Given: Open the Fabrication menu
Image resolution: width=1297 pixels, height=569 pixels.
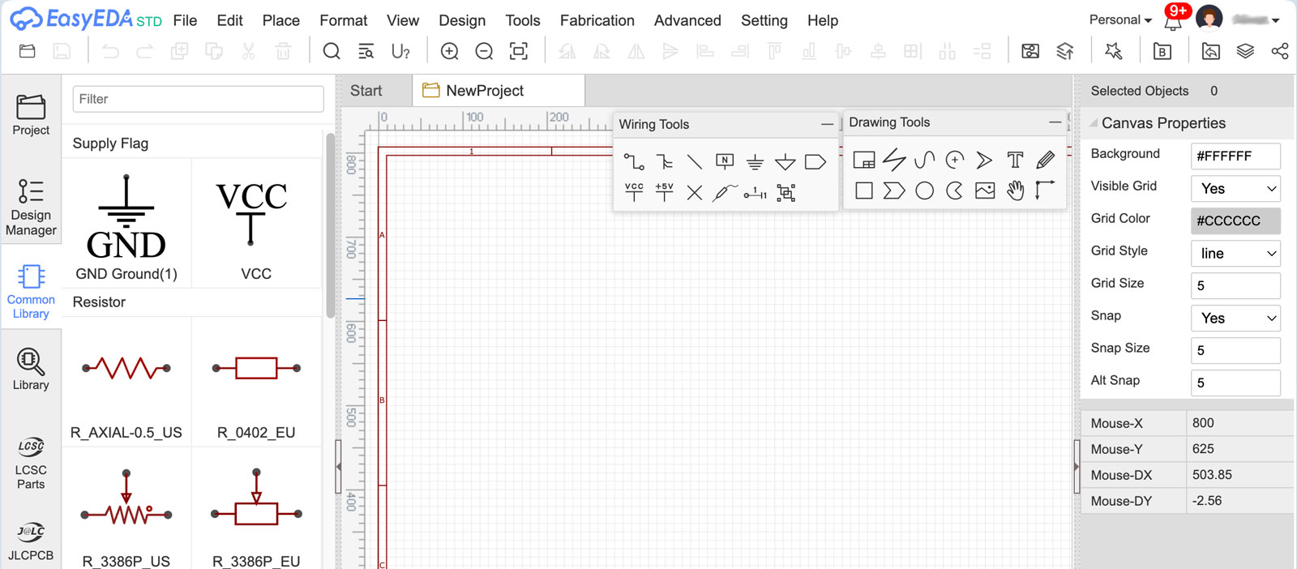Looking at the screenshot, I should [597, 20].
